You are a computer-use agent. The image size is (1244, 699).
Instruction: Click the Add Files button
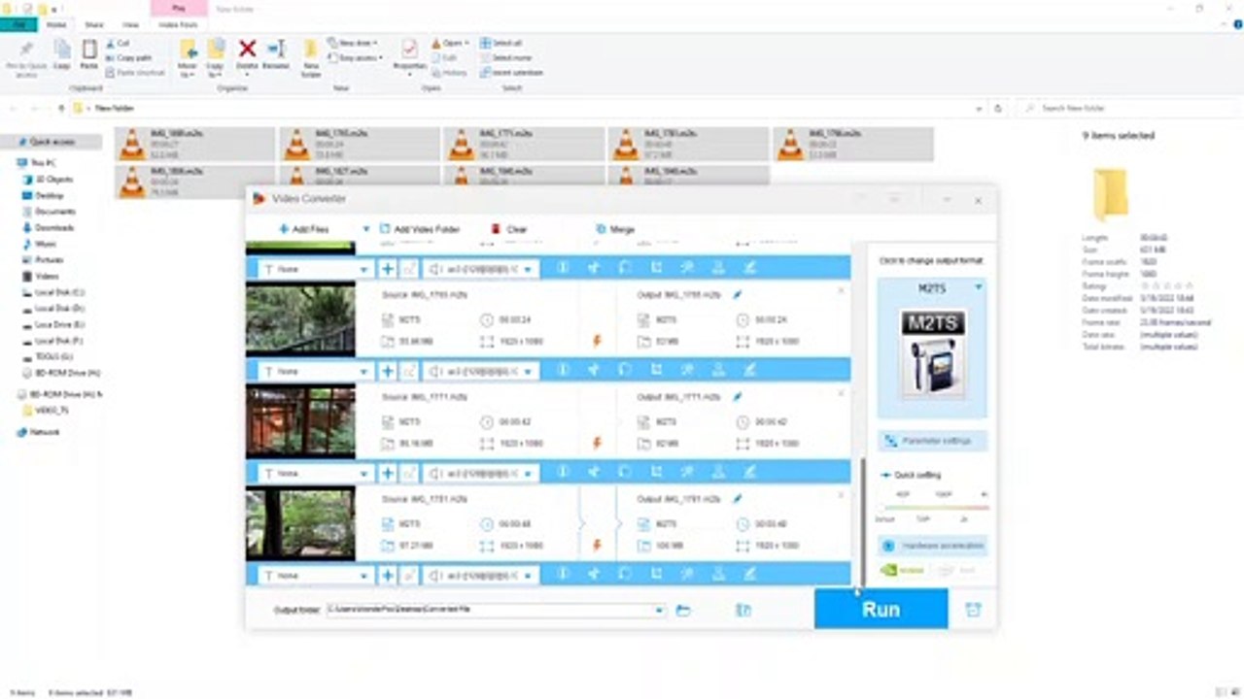pos(304,229)
